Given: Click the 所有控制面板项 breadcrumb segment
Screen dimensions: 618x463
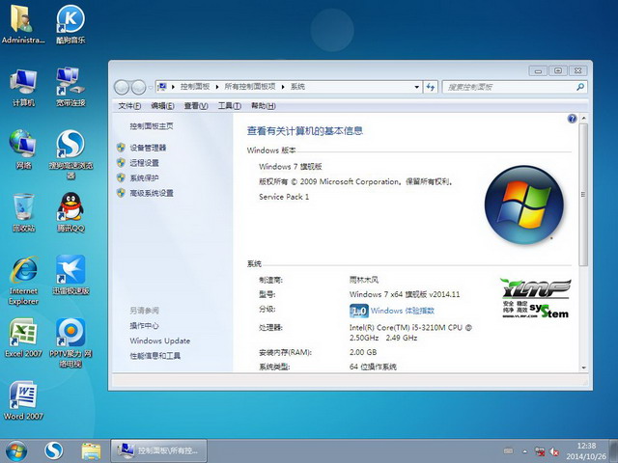Looking at the screenshot, I should pos(249,87).
